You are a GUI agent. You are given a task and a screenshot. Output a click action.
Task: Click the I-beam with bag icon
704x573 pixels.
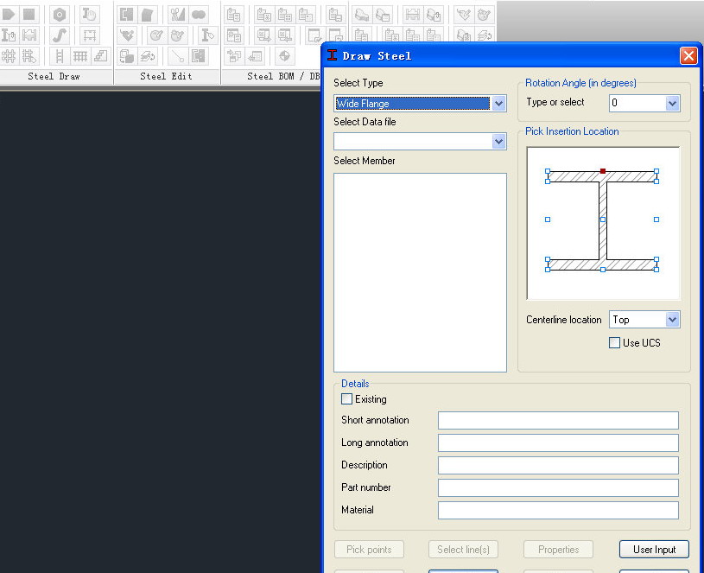point(9,35)
